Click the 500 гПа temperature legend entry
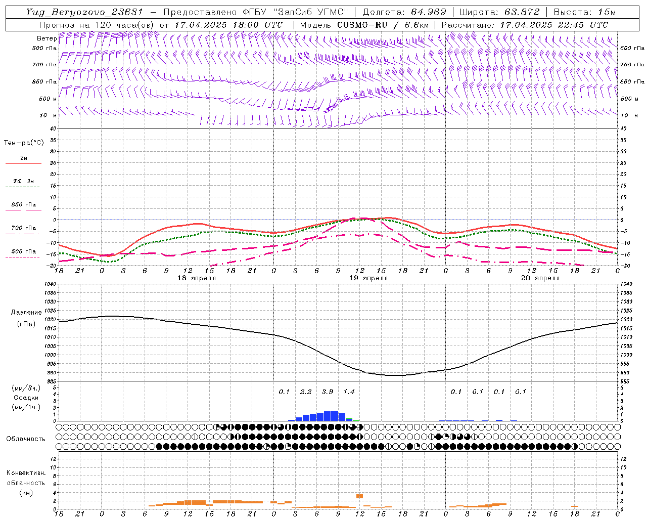The image size is (647, 518). [x=24, y=251]
